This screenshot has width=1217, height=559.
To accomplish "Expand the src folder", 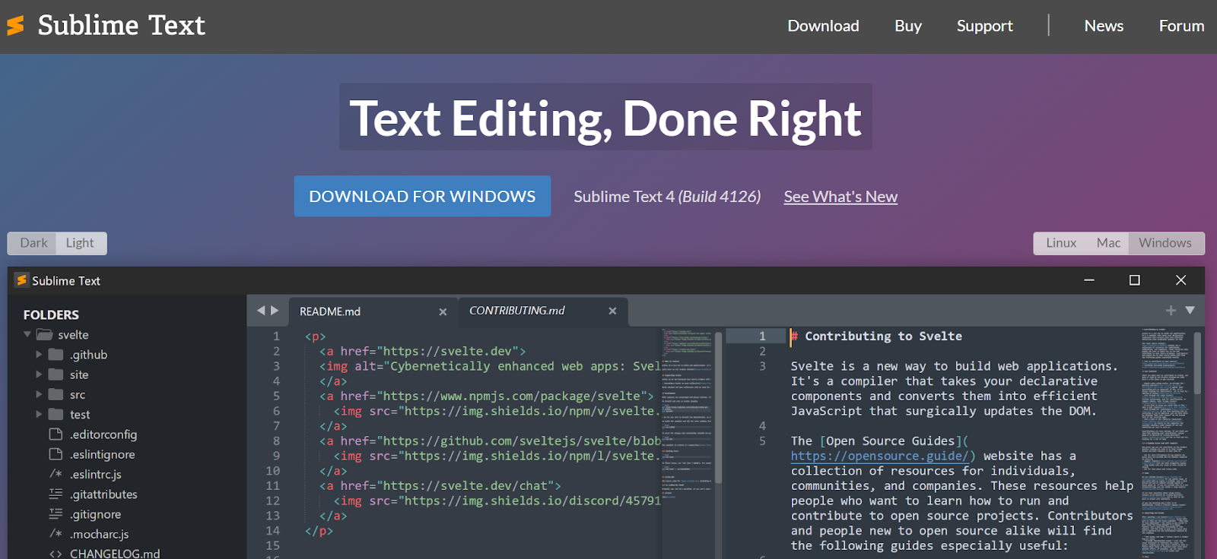I will [x=39, y=394].
